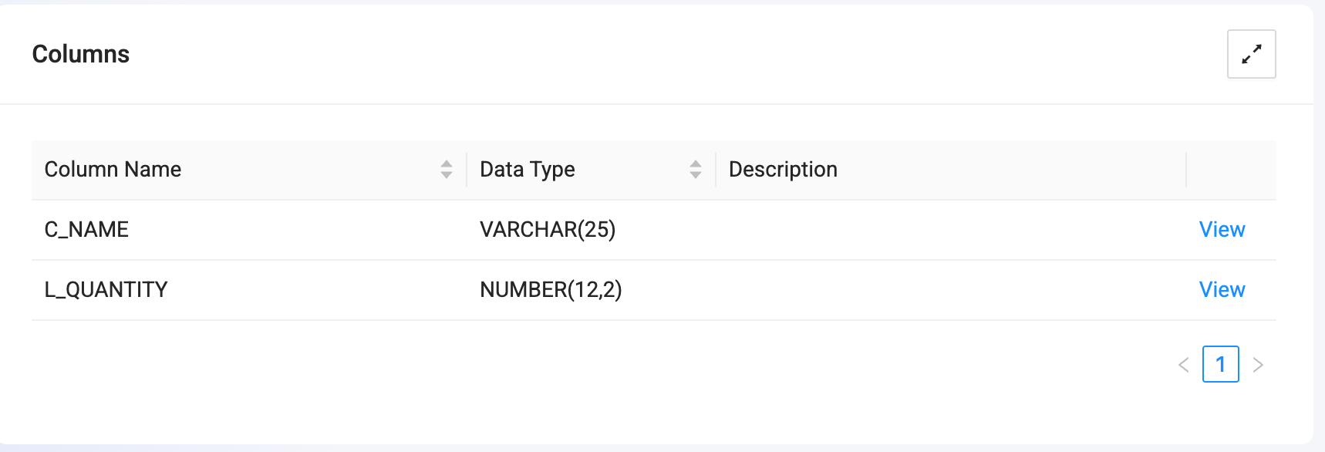Go to previous page arrow
The width and height of the screenshot is (1325, 452).
(1184, 365)
